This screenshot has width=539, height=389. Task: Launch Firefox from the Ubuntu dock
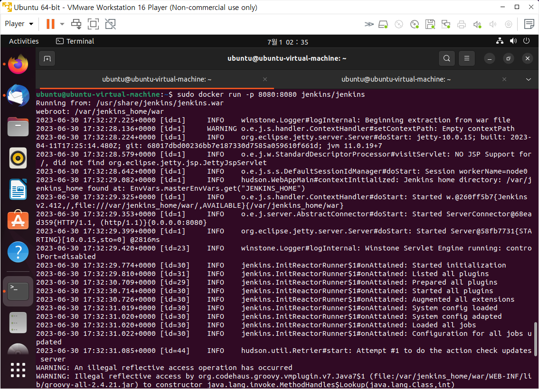click(18, 64)
